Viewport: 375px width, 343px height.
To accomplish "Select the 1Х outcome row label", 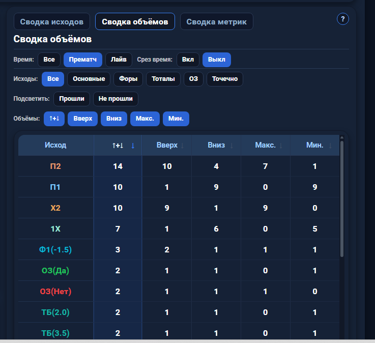I will tap(55, 229).
